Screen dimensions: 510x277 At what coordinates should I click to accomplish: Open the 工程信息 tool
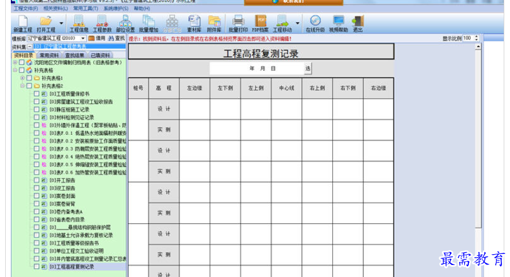pyautogui.click(x=79, y=24)
